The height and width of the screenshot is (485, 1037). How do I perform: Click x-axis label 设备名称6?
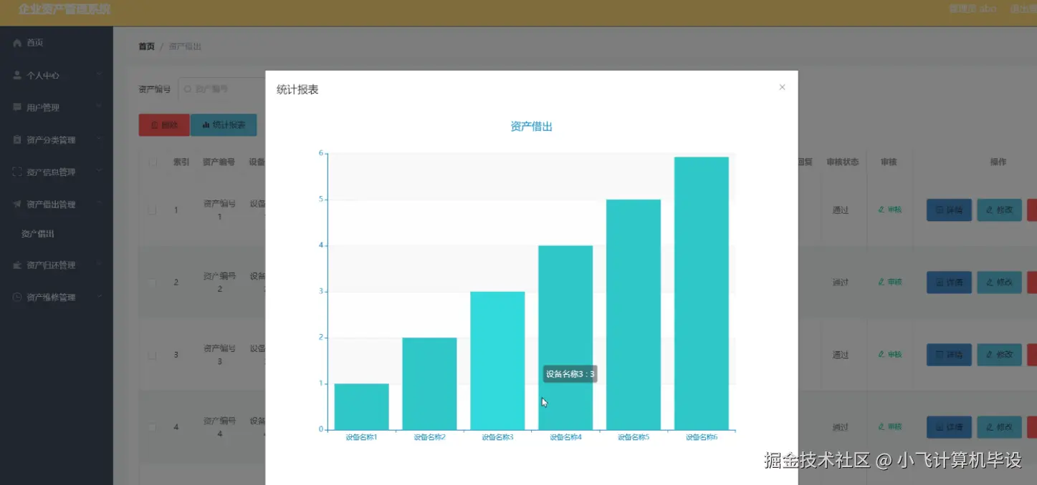coord(702,437)
